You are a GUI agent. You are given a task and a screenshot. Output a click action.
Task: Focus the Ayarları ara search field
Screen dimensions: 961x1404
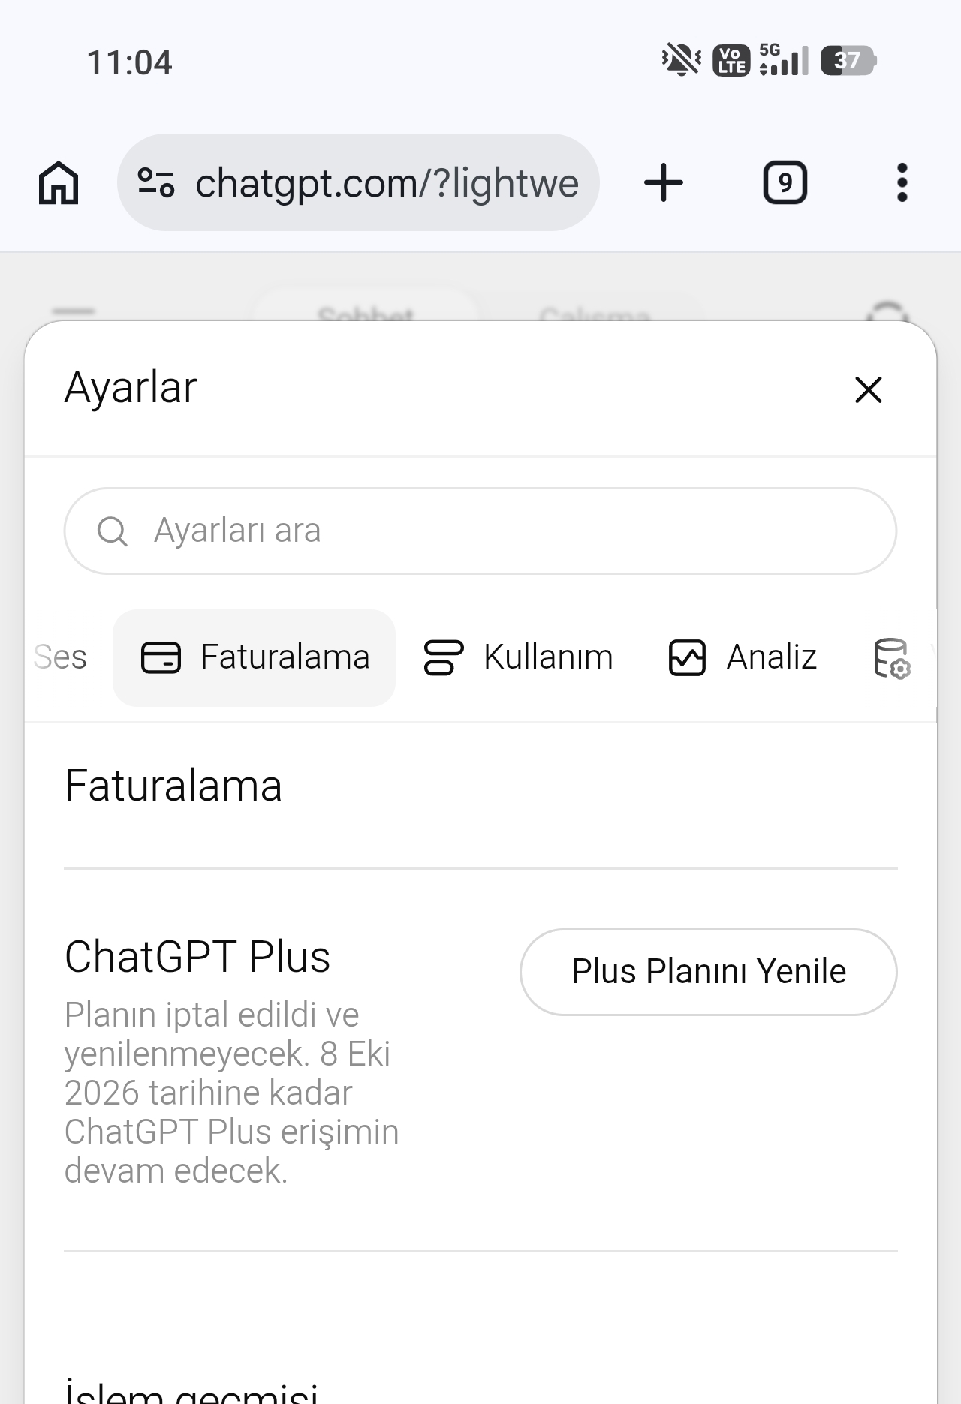[x=480, y=531]
